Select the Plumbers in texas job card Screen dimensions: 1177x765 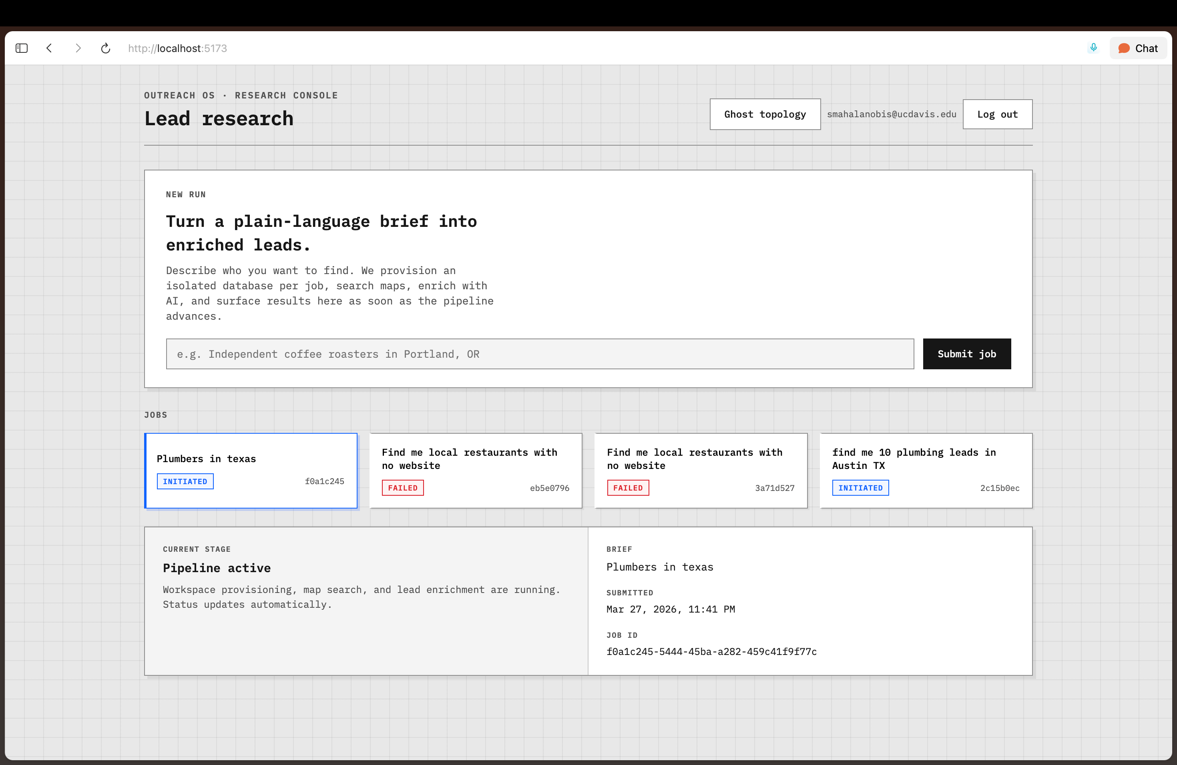(251, 470)
